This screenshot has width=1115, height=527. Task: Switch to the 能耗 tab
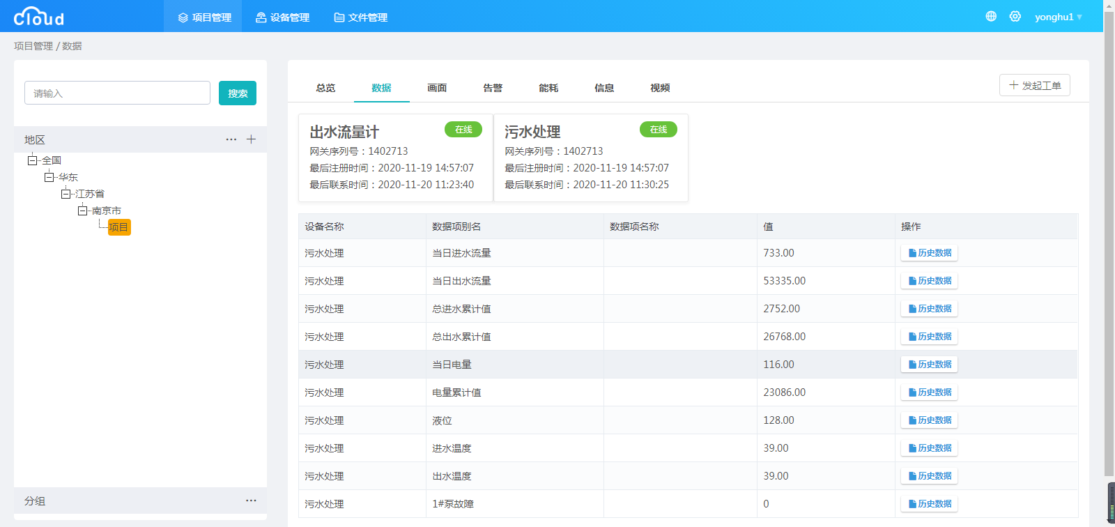coord(548,88)
